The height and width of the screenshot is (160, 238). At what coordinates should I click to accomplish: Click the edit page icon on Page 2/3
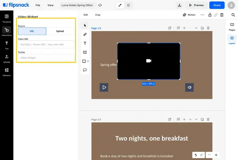[x=169, y=119]
